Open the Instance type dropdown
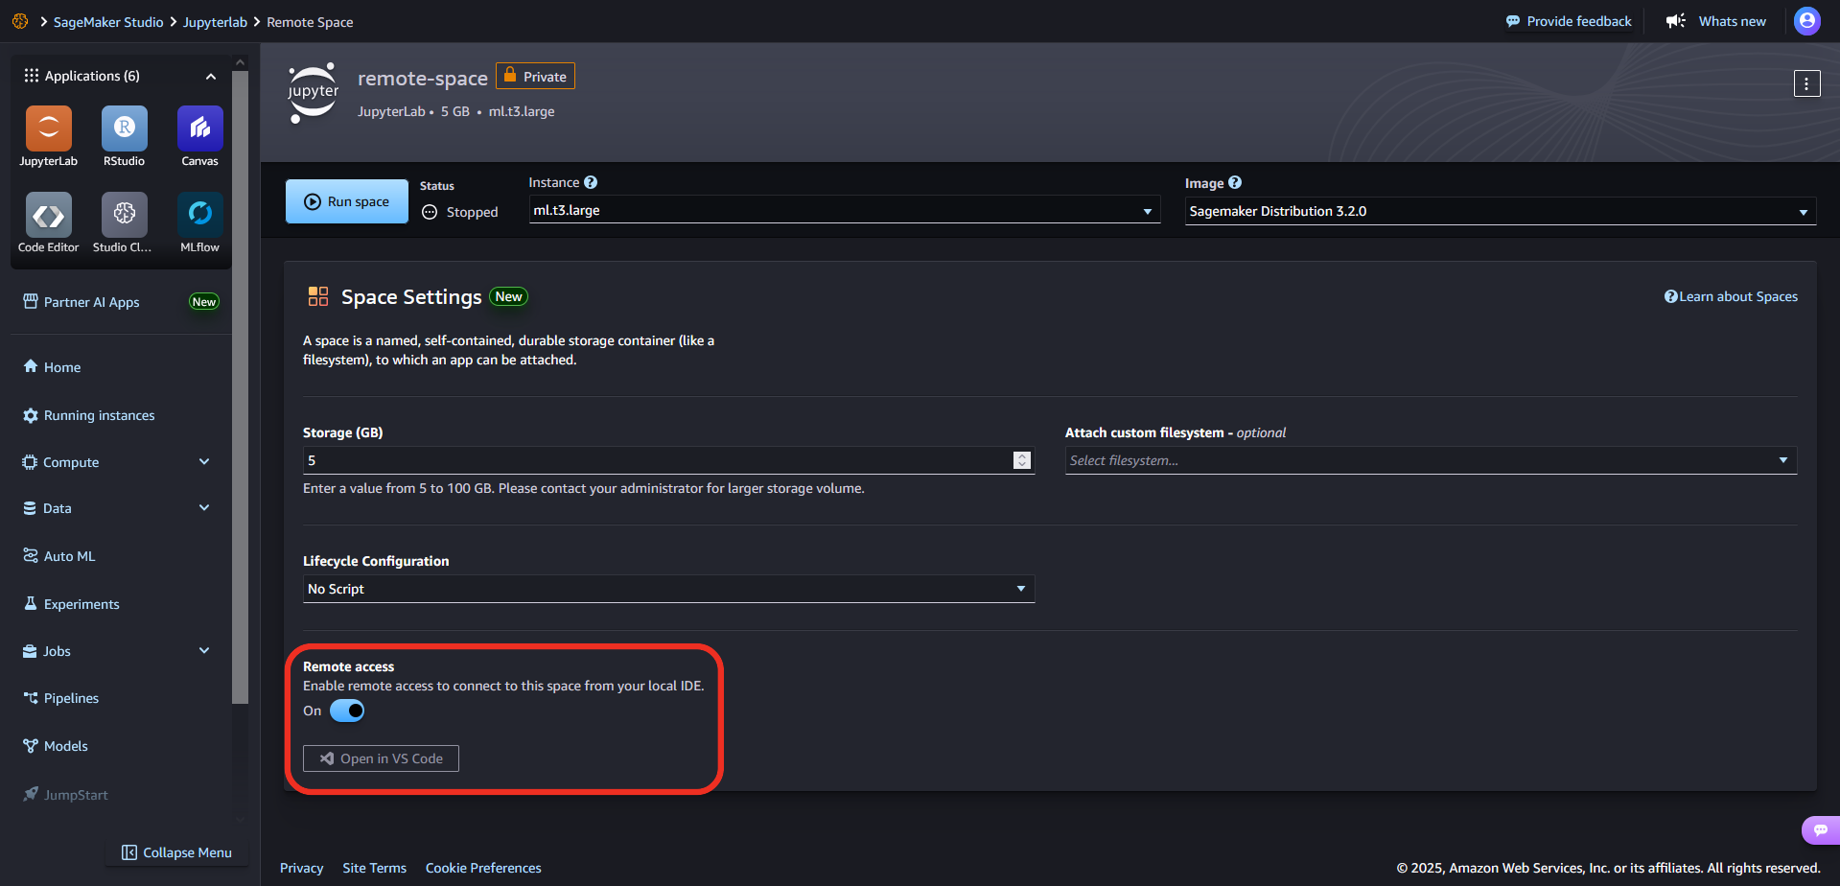This screenshot has width=1840, height=886. [845, 210]
